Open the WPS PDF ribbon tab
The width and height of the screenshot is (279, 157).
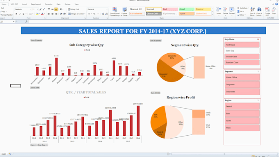pyautogui.click(x=14, y=4)
